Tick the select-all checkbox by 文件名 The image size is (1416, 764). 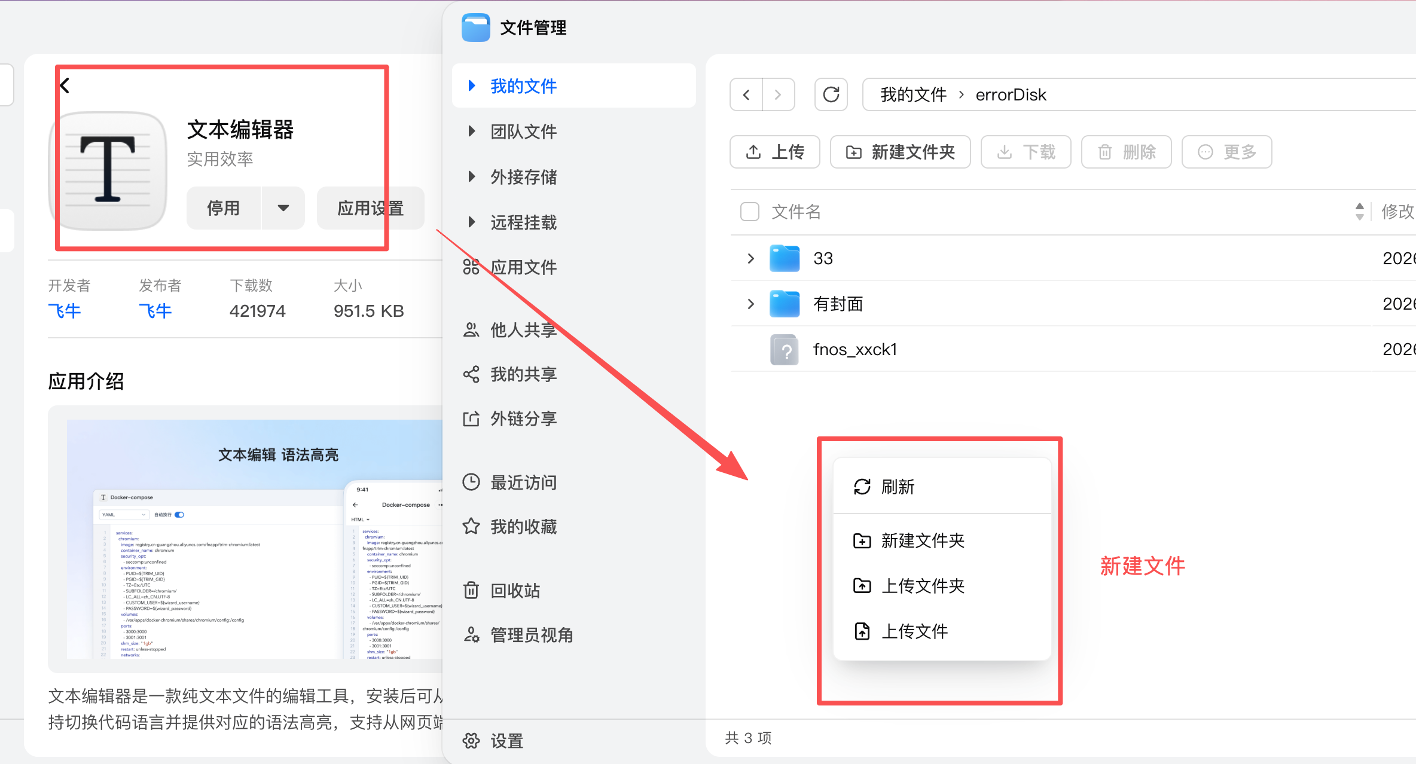tap(749, 212)
